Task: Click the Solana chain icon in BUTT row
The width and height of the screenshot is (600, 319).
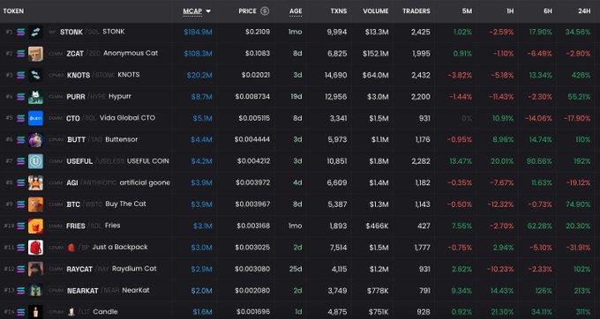Action: click(20, 140)
